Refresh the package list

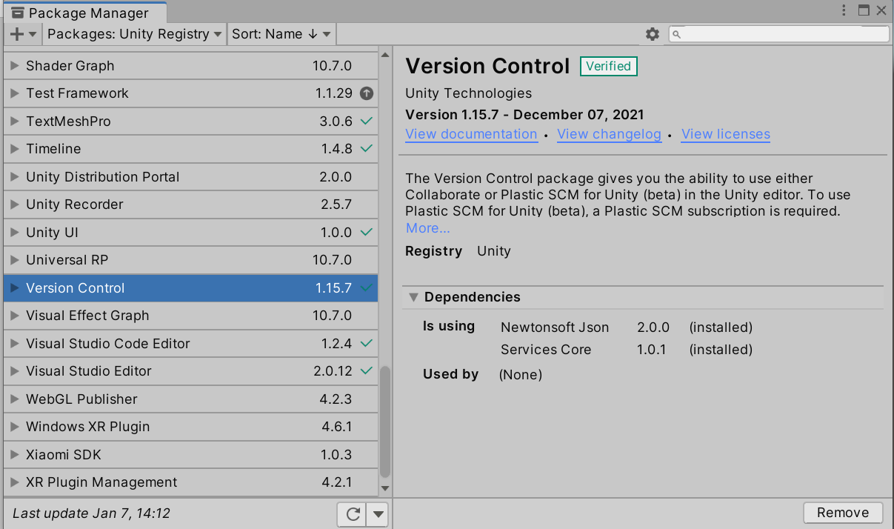(x=353, y=513)
